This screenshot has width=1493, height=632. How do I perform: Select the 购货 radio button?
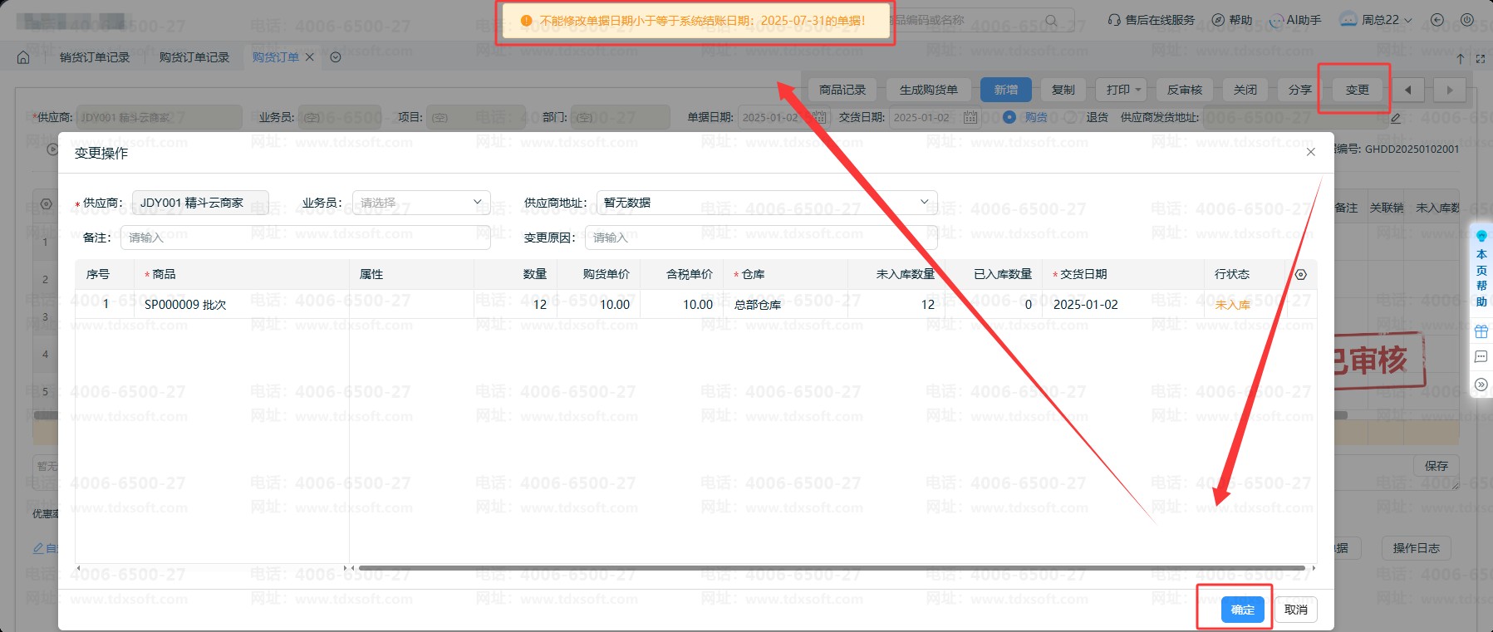pos(1009,117)
